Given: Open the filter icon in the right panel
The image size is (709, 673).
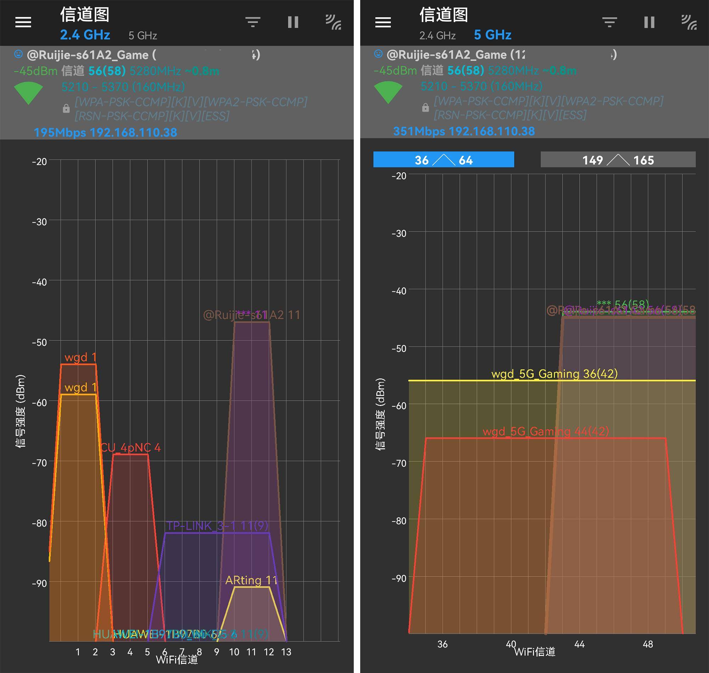Looking at the screenshot, I should tap(609, 22).
